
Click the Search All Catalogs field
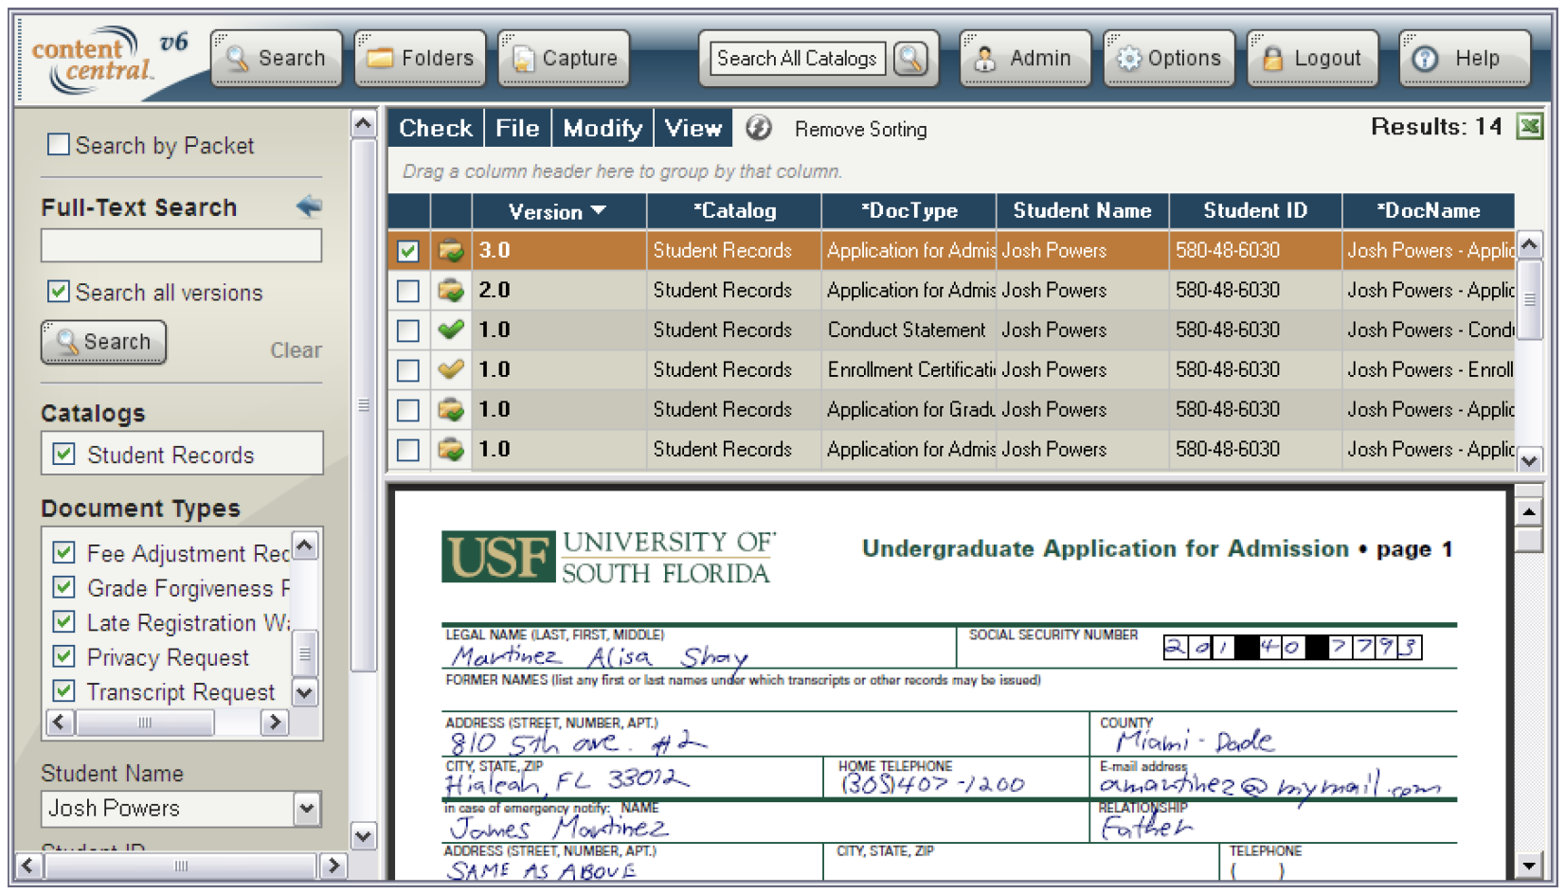[797, 59]
